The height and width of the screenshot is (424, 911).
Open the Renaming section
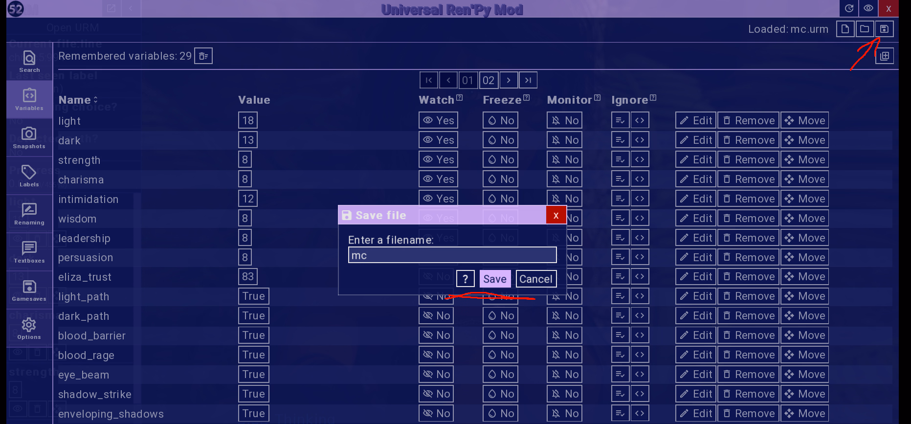pyautogui.click(x=29, y=214)
